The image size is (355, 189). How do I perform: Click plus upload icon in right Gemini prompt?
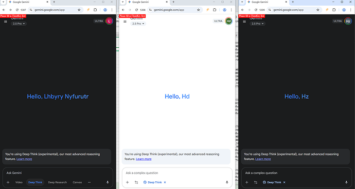click(247, 182)
